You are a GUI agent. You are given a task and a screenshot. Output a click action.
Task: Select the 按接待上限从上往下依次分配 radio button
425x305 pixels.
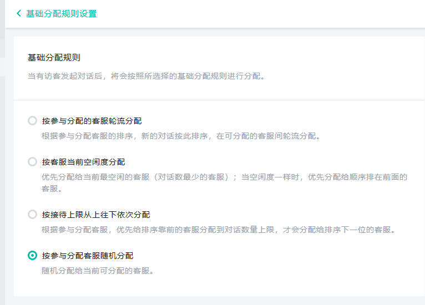click(x=32, y=215)
